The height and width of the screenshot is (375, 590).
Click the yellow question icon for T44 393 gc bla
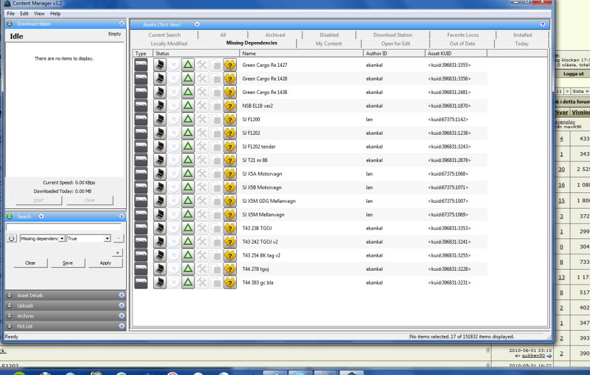coord(230,282)
